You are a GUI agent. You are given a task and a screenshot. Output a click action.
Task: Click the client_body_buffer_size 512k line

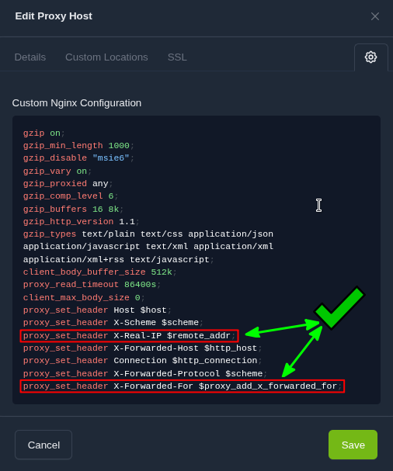pos(100,272)
